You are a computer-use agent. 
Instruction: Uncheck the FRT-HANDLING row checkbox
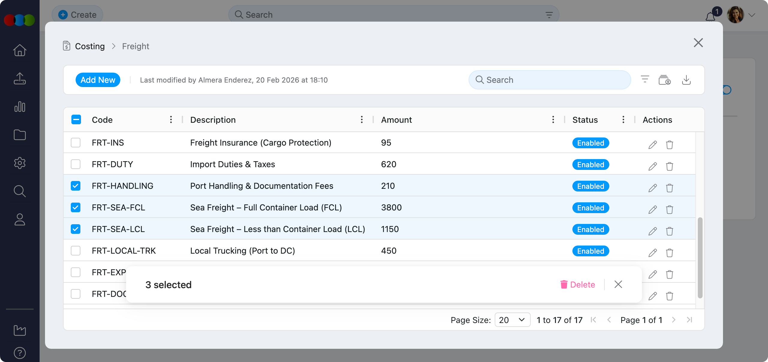tap(76, 186)
